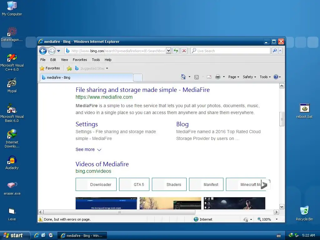This screenshot has width=320, height=240.
Task: Click the horizontal scrollbar right arrow
Action: click(x=276, y=212)
